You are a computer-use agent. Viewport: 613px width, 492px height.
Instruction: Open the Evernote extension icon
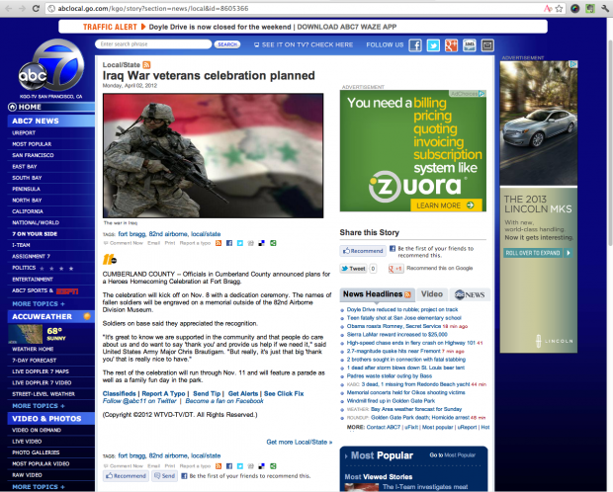click(x=589, y=8)
